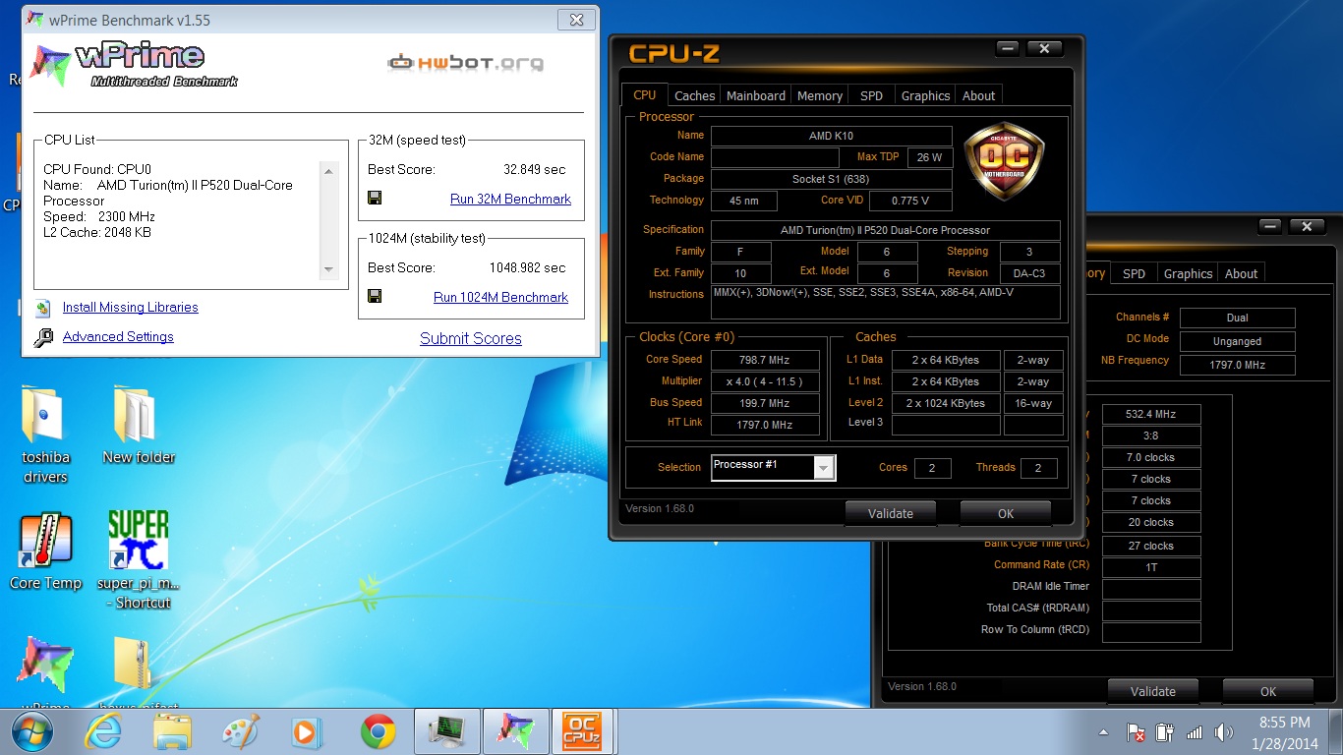This screenshot has width=1343, height=755.
Task: Select the Core Temp desktop shortcut
Action: click(45, 552)
